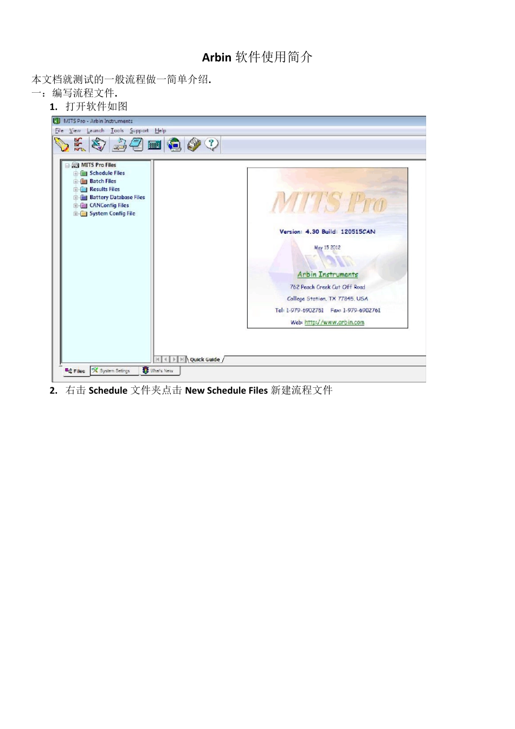
Task: Click the pink CANConfig Files folder icon
Action: click(x=84, y=206)
